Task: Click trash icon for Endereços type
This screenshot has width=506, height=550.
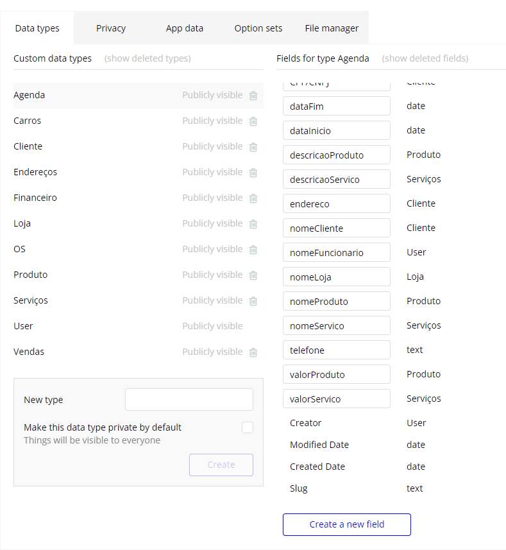Action: click(x=253, y=173)
